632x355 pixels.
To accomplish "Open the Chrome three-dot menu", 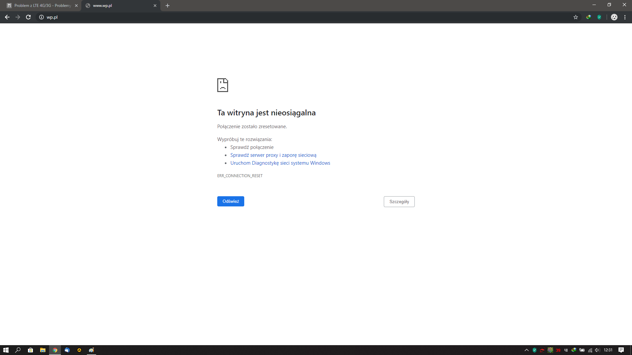I will 625,17.
